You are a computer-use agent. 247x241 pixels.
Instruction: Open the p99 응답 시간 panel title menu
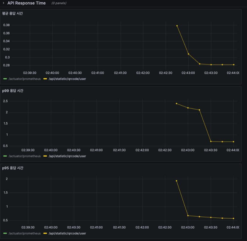13,91
